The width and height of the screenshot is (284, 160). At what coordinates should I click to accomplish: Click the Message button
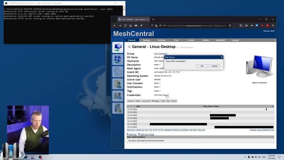click(155, 101)
